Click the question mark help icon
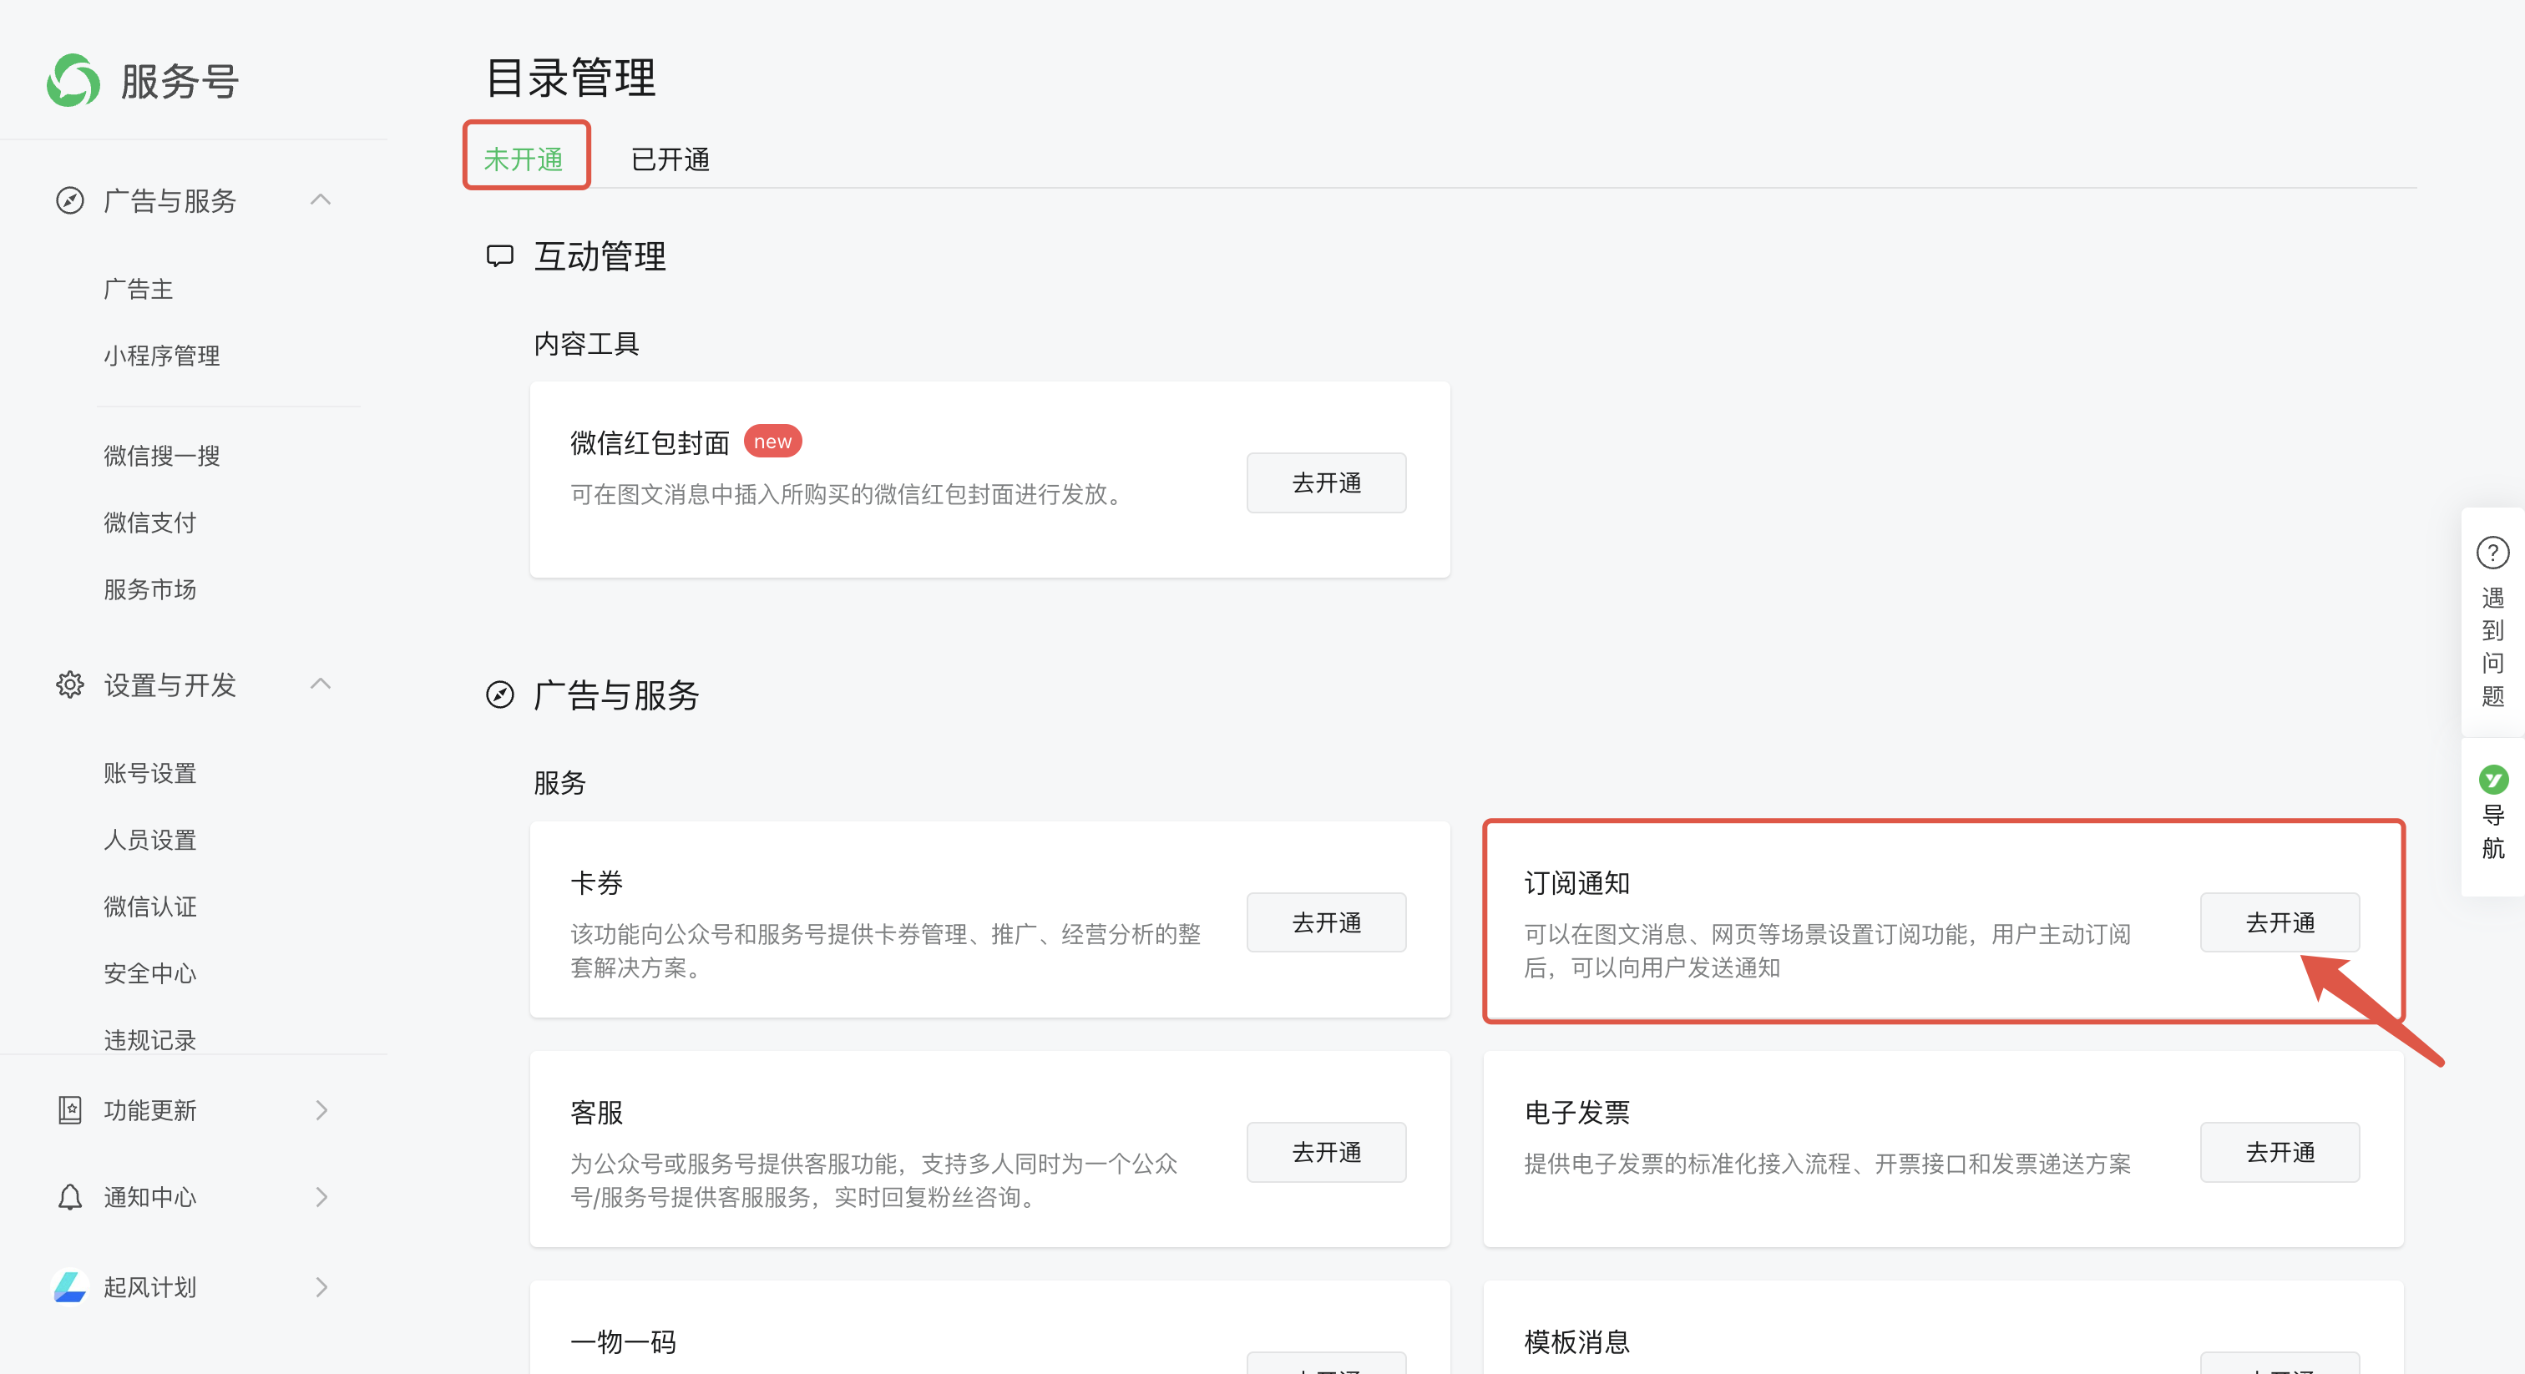Screen dimensions: 2525x1374 click(x=2492, y=553)
